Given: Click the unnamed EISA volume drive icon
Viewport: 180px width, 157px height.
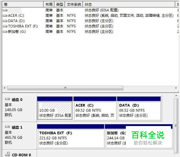Looking at the screenshot, I should [x=5, y=10].
